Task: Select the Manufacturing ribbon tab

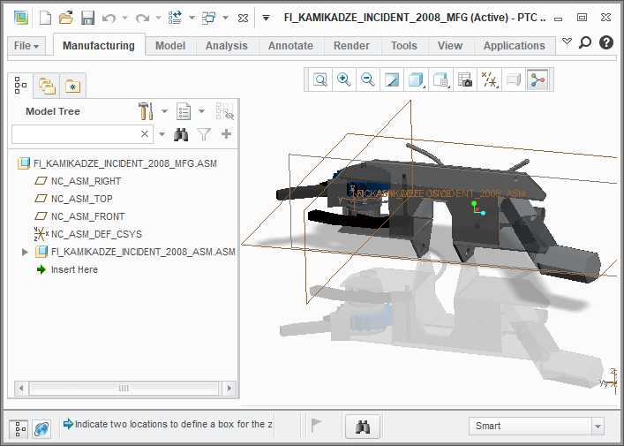Action: pos(99,46)
